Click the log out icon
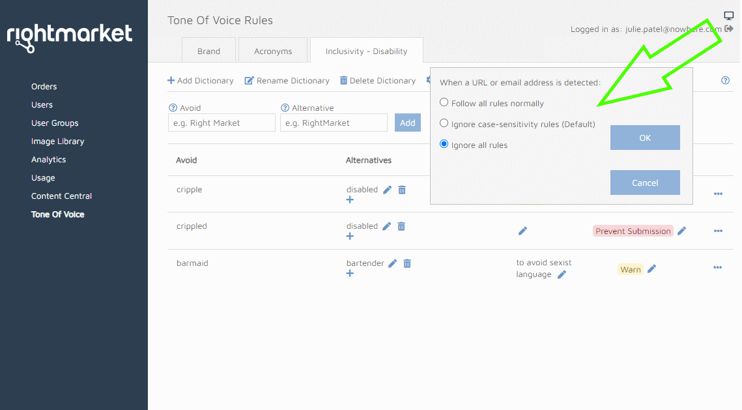This screenshot has height=410, width=742. coord(729,29)
